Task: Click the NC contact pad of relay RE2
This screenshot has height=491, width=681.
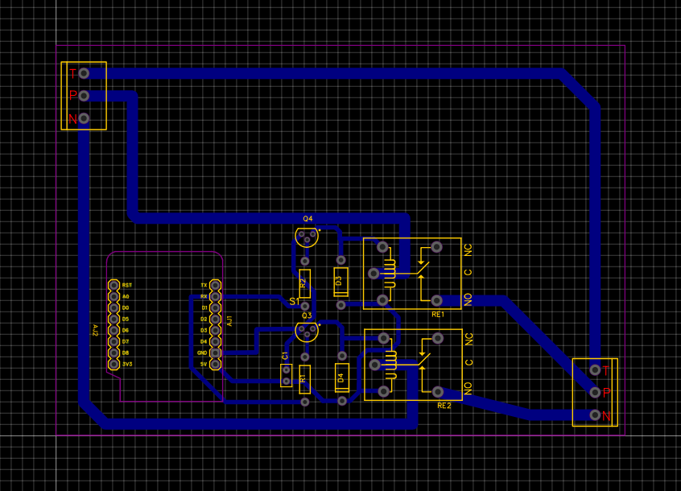Action: [x=438, y=338]
